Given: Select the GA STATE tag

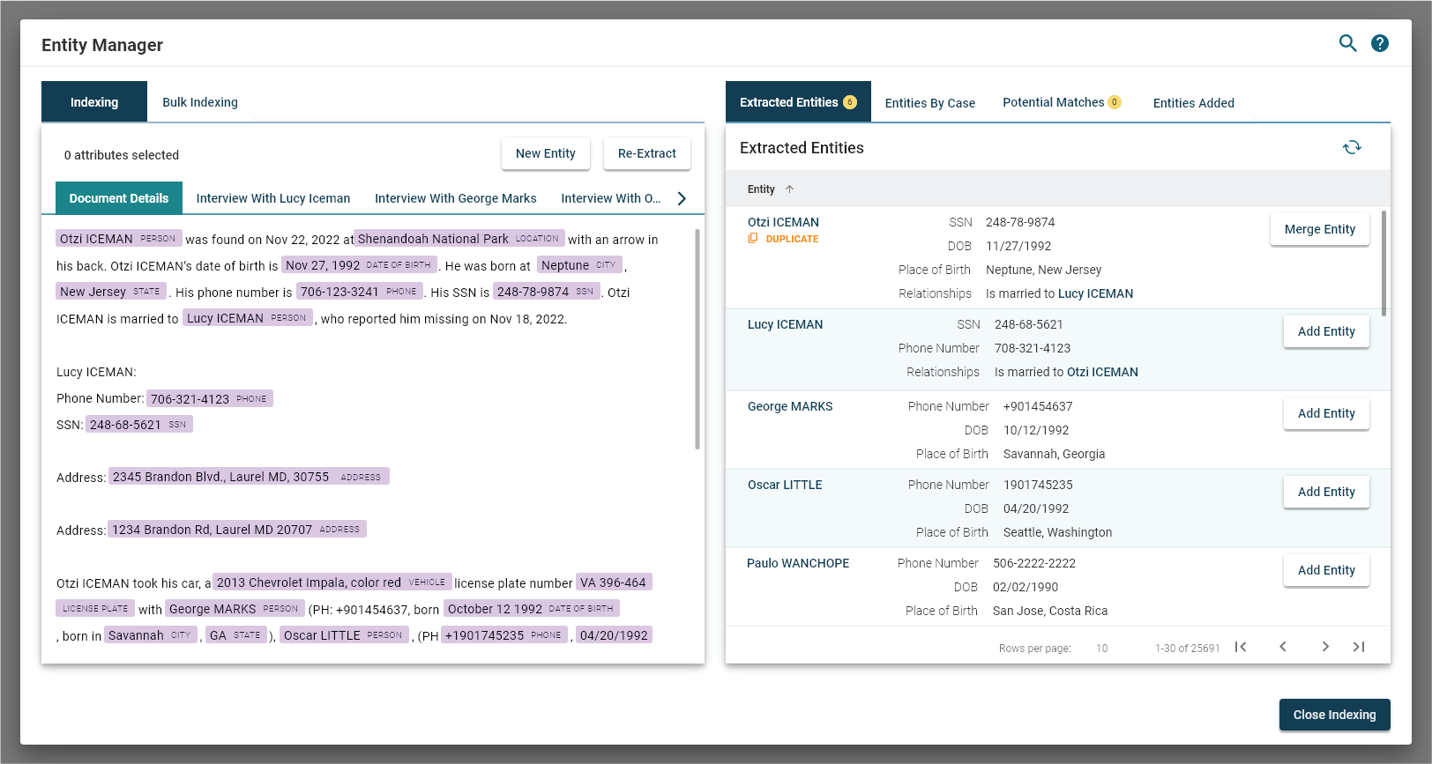Looking at the screenshot, I should tap(236, 635).
